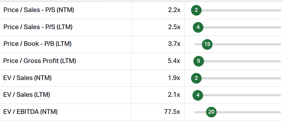283x123 pixels.
Task: Open the Price / Gross Profit (LTM) metric
Action: tap(40, 61)
